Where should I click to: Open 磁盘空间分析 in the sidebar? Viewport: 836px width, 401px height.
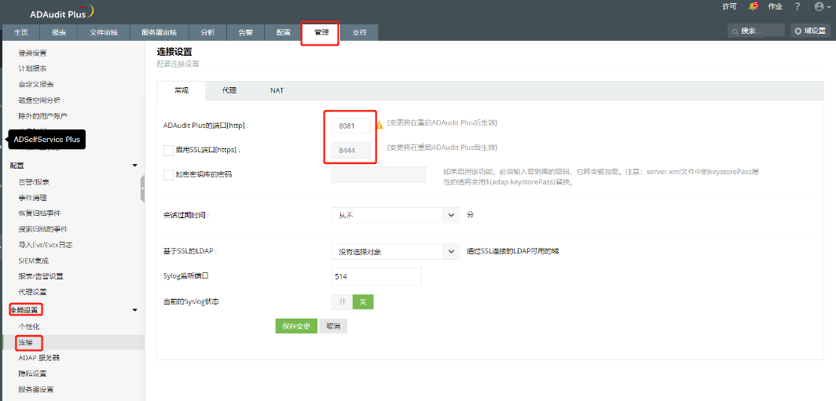pos(39,100)
